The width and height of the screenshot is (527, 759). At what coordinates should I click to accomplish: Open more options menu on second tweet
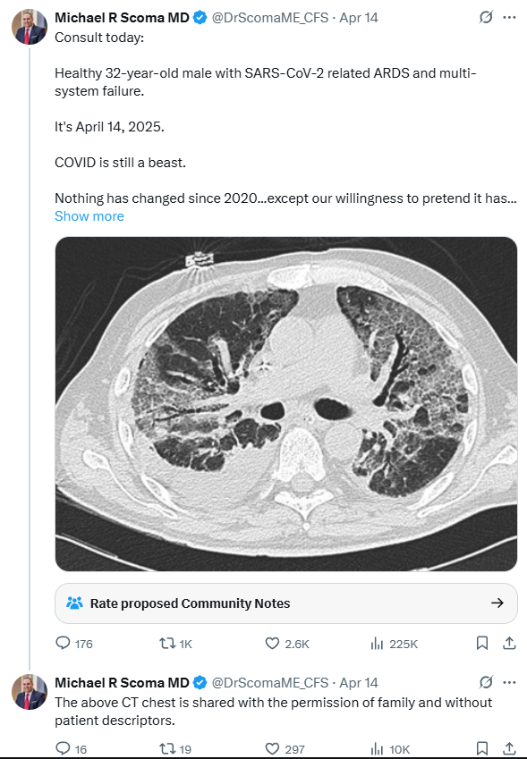[x=510, y=682]
